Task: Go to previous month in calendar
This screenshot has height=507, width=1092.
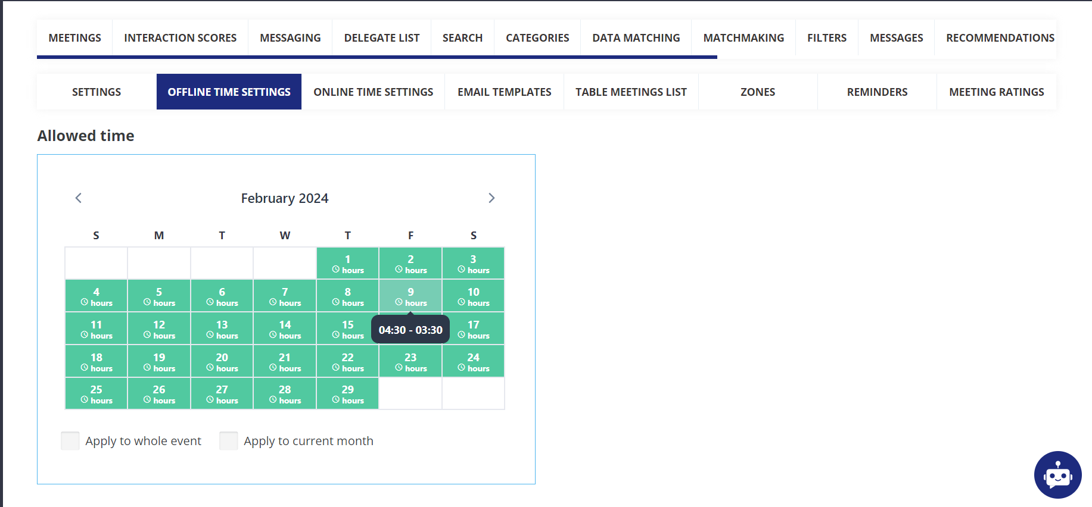Action: 78,198
